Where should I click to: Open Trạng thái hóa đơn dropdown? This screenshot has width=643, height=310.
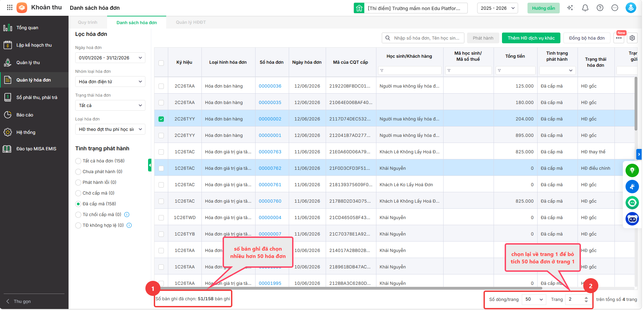point(110,105)
